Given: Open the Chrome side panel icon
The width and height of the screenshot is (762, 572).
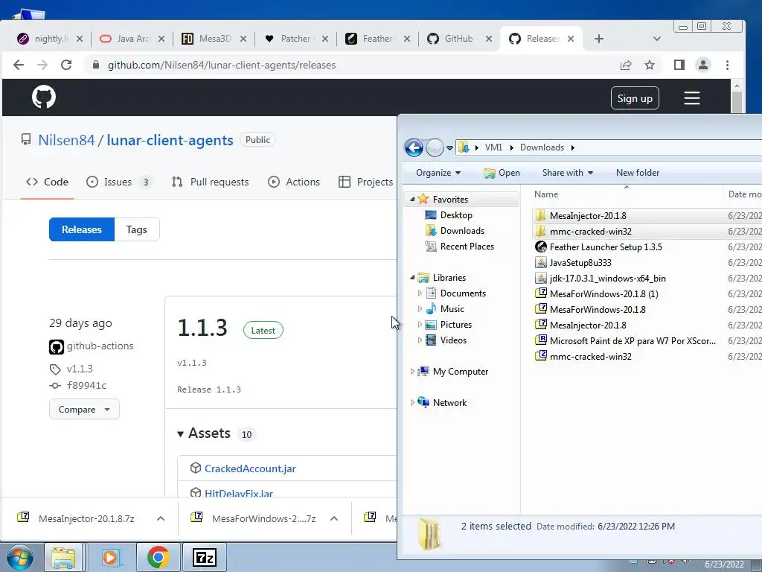Looking at the screenshot, I should pyautogui.click(x=679, y=65).
